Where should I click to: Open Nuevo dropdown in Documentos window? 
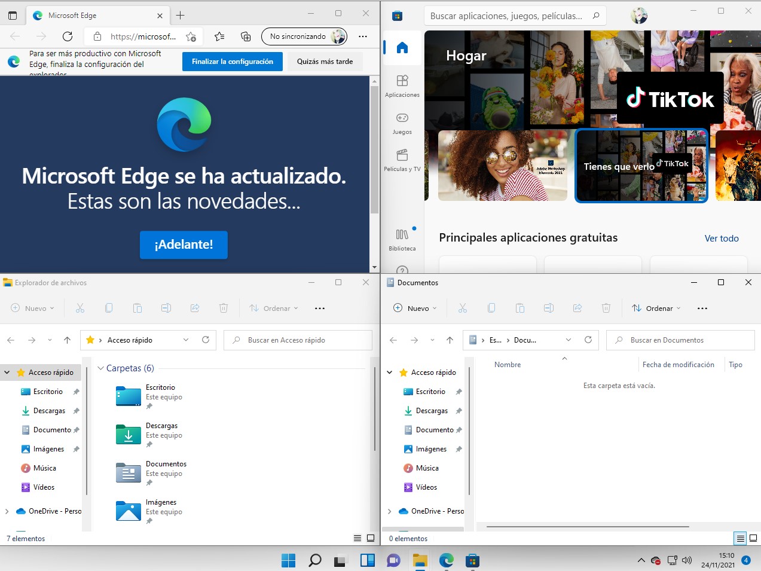[x=415, y=308]
